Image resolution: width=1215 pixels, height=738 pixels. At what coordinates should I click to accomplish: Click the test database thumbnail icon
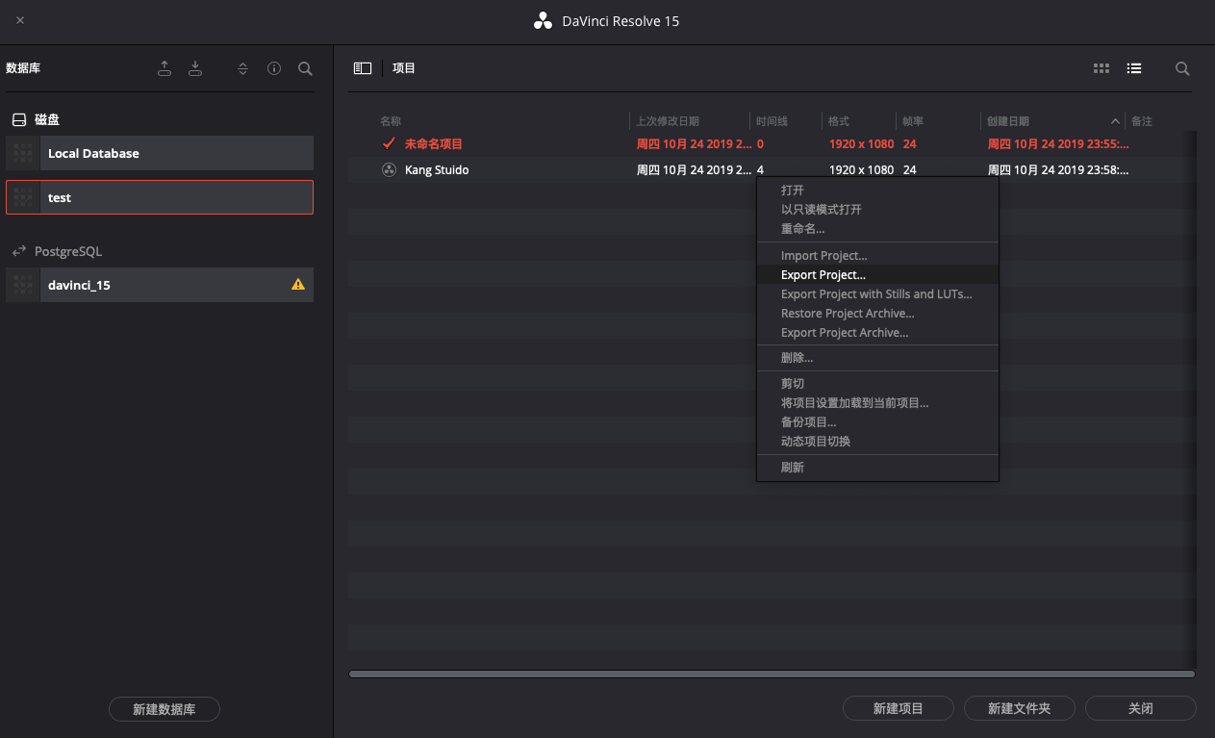click(23, 197)
